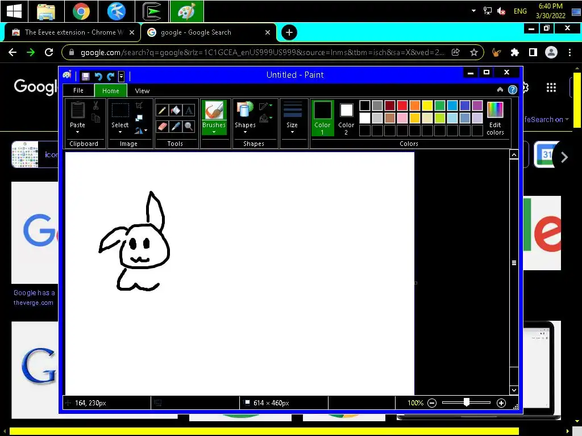Open Chrome three-dot menu

[569, 52]
